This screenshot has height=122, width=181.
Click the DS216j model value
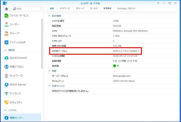[x=117, y=26]
